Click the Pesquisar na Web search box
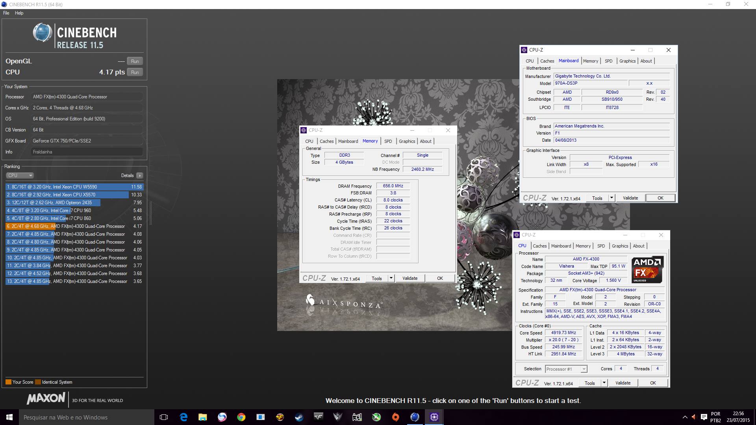 (87, 417)
